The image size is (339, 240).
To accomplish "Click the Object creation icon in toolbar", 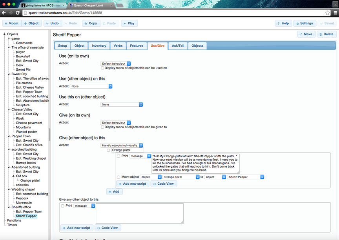I will coord(32,23).
